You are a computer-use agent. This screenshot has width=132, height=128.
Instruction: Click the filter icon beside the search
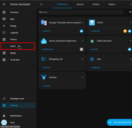[130, 12]
